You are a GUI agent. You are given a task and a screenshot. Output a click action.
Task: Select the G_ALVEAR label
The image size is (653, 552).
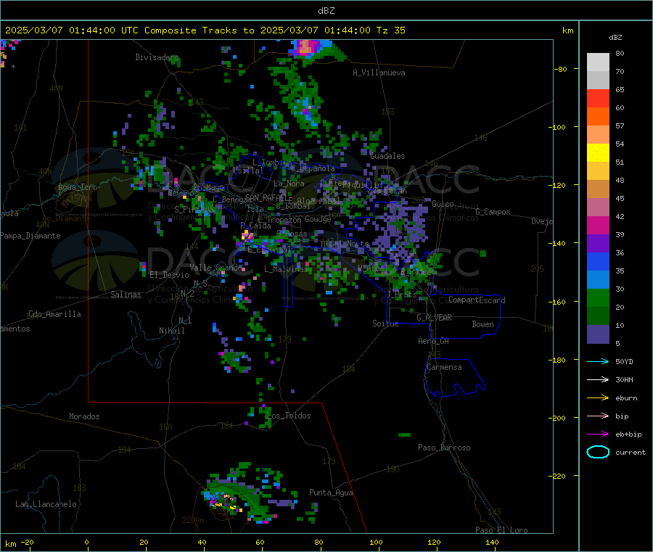pyautogui.click(x=434, y=318)
